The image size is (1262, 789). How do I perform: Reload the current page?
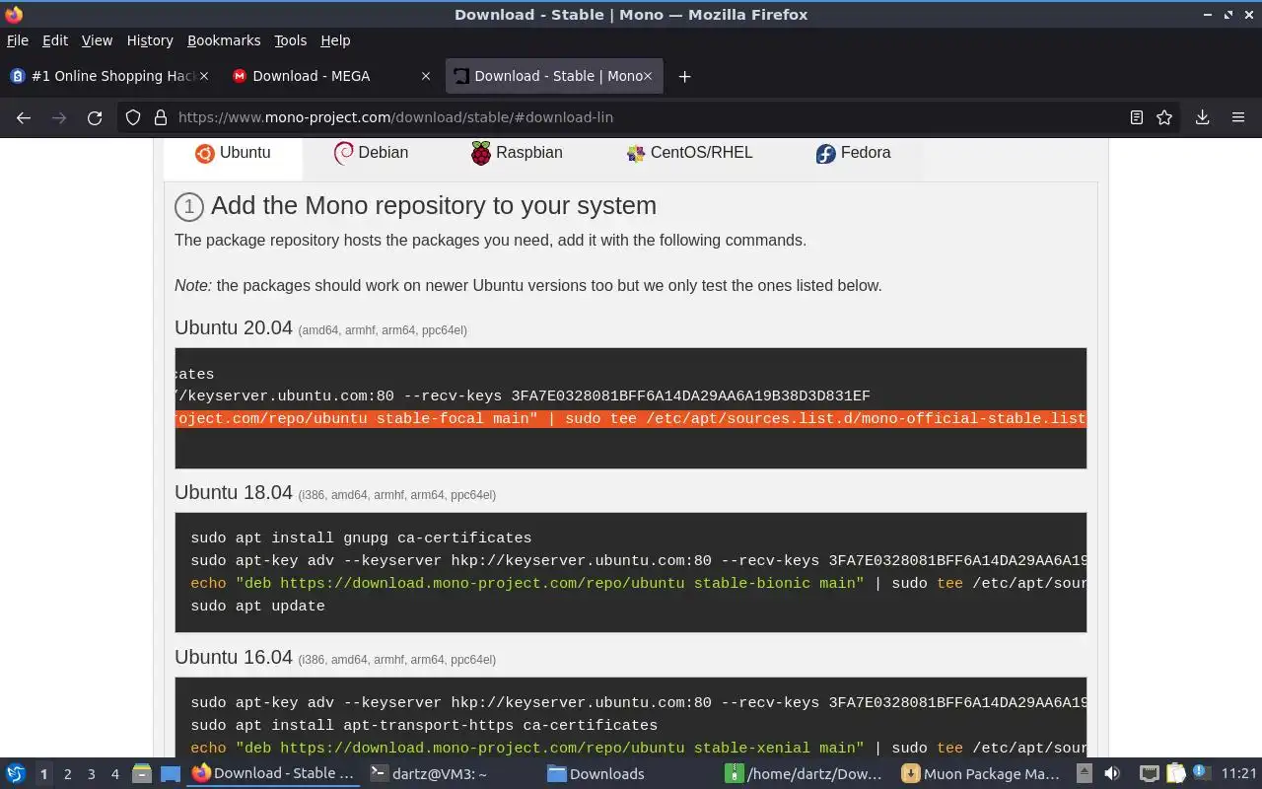tap(95, 117)
